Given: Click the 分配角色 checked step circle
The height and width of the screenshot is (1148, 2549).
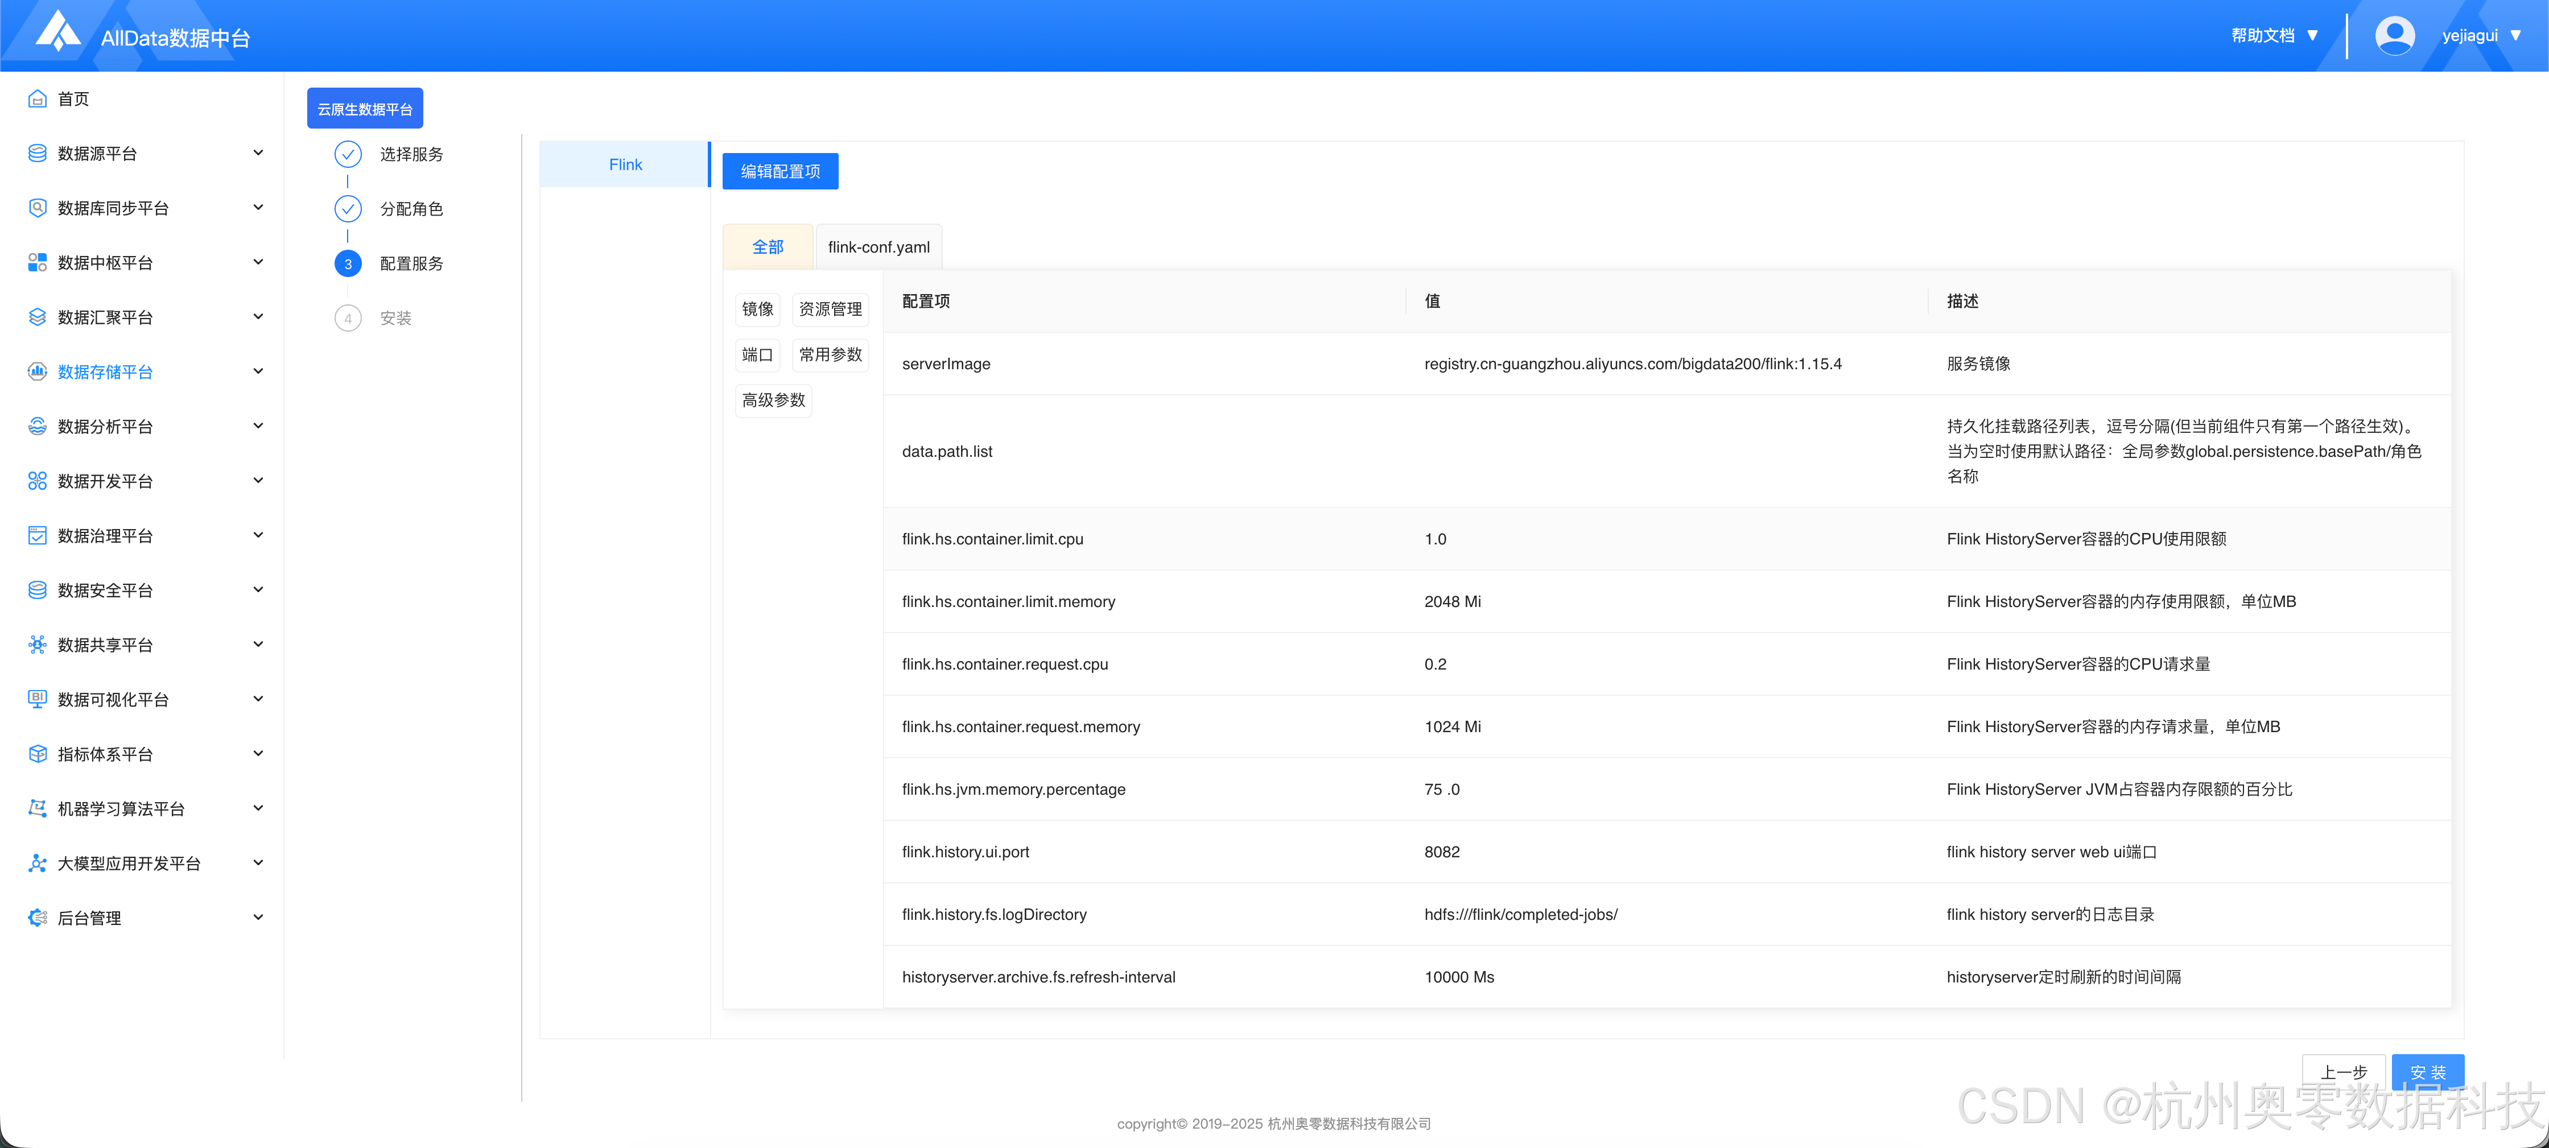Looking at the screenshot, I should point(347,209).
